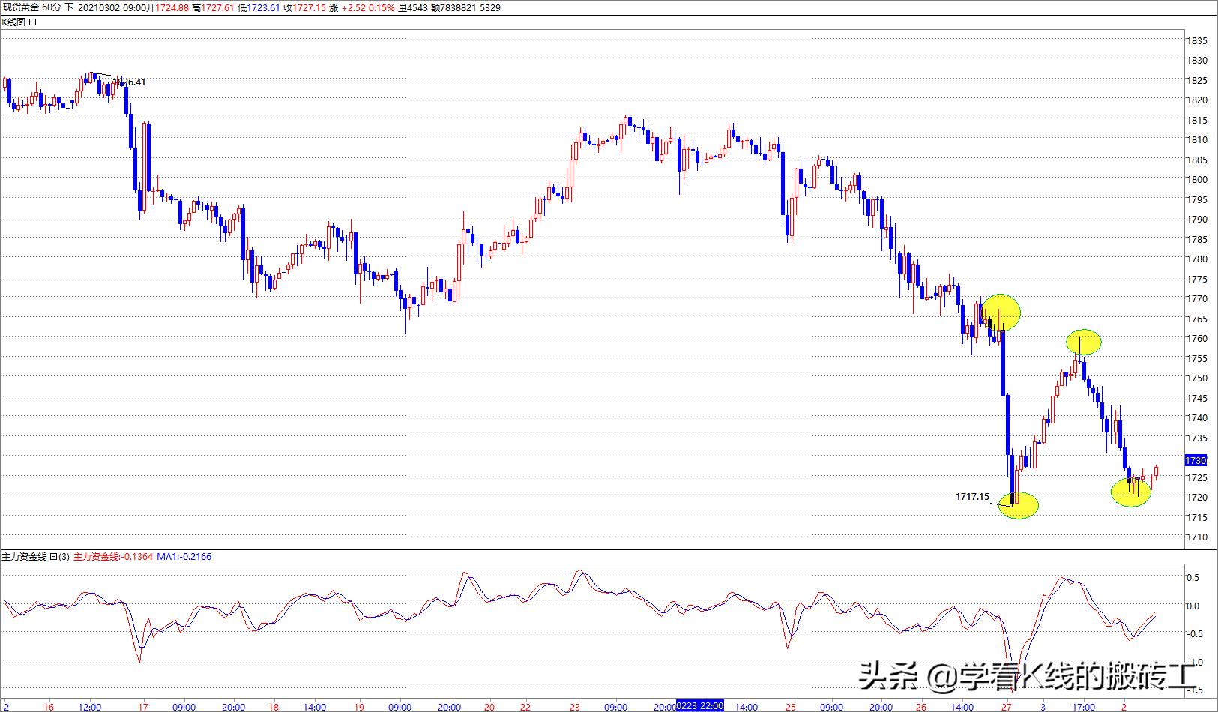Click the turnover reading 额7838821
Viewport: 1218px width, 712px height.
452,7
